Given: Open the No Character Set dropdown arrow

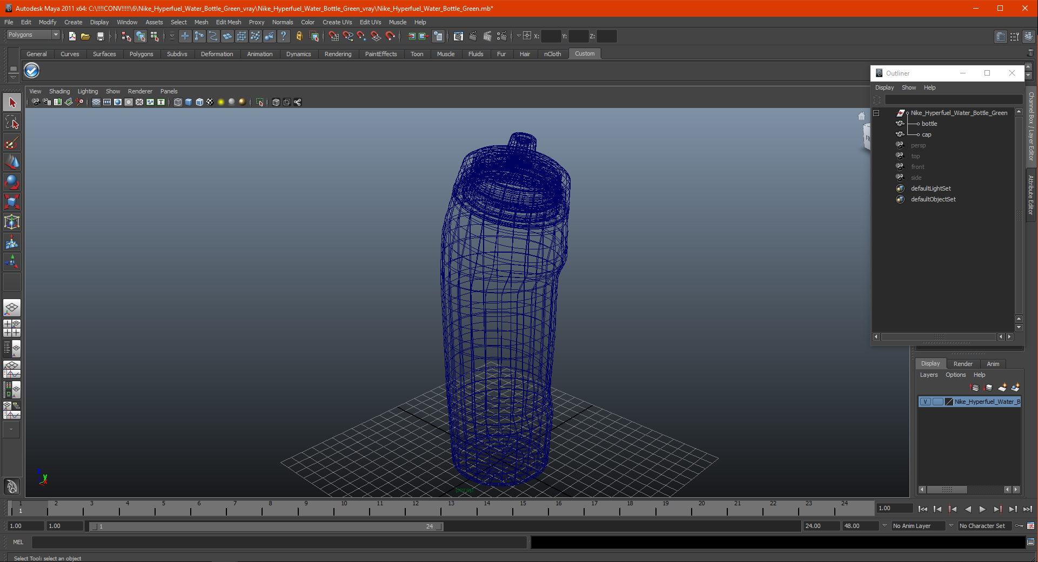Looking at the screenshot, I should coord(952,526).
